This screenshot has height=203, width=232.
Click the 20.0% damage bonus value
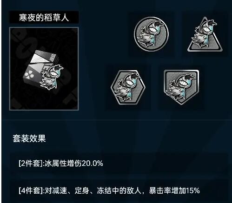pyautogui.click(x=93, y=164)
